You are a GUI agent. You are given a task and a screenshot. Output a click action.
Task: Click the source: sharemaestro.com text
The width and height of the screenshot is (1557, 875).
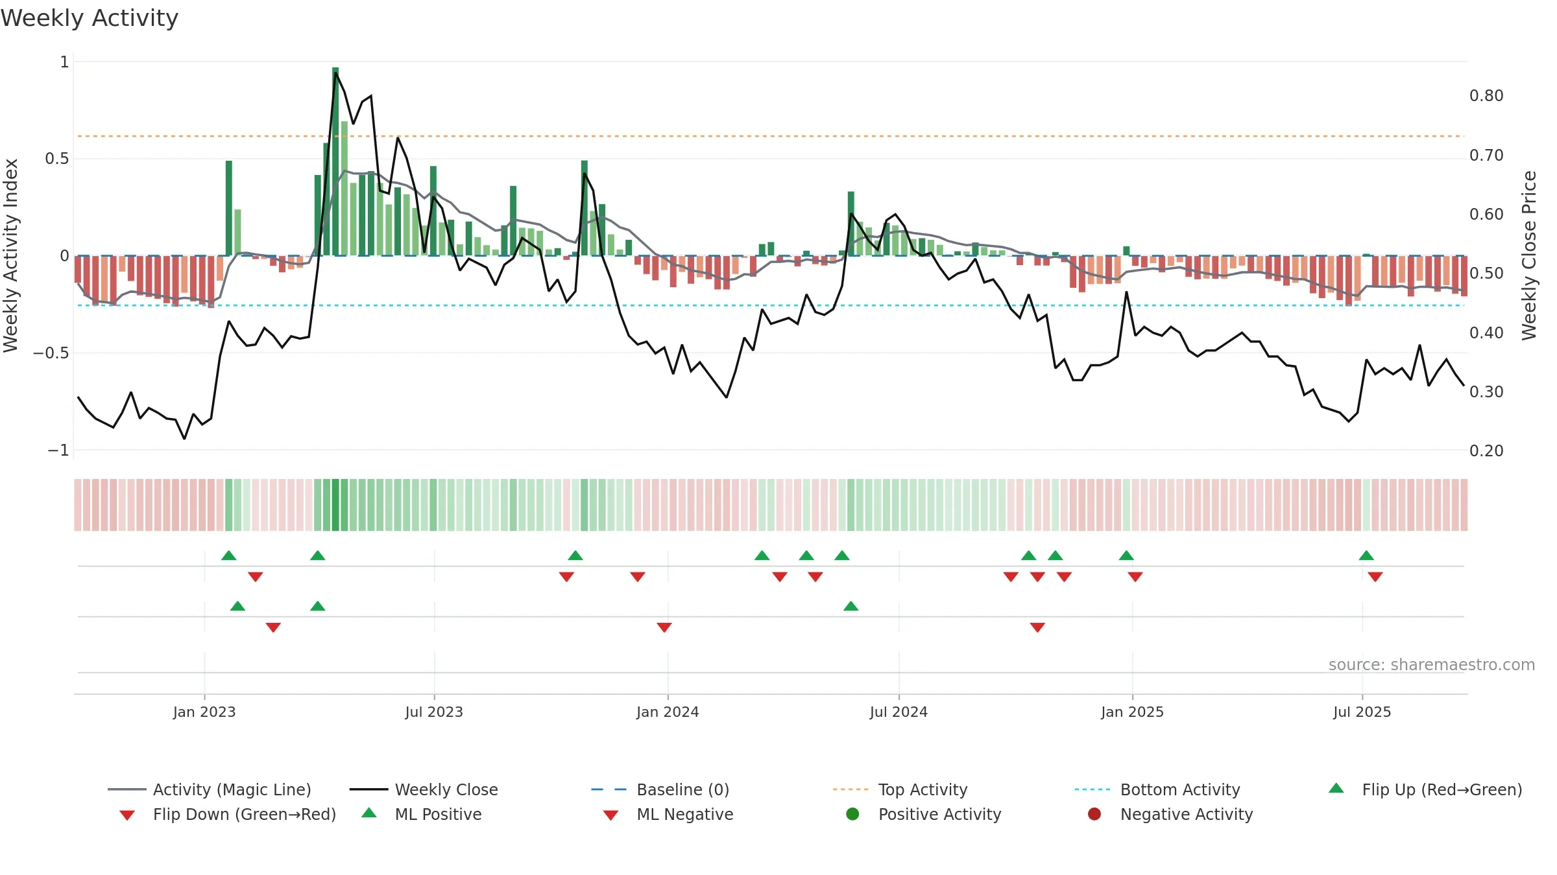(1432, 664)
